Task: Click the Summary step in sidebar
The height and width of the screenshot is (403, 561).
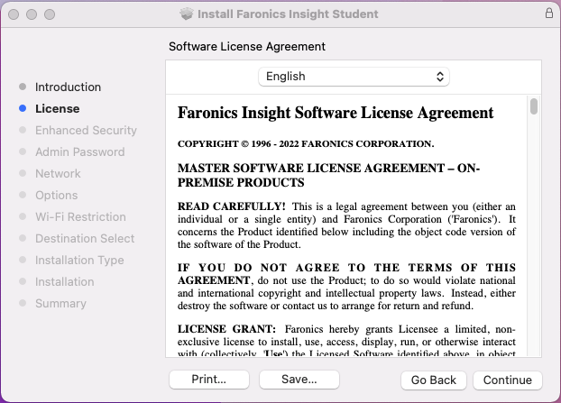Action: [x=60, y=304]
